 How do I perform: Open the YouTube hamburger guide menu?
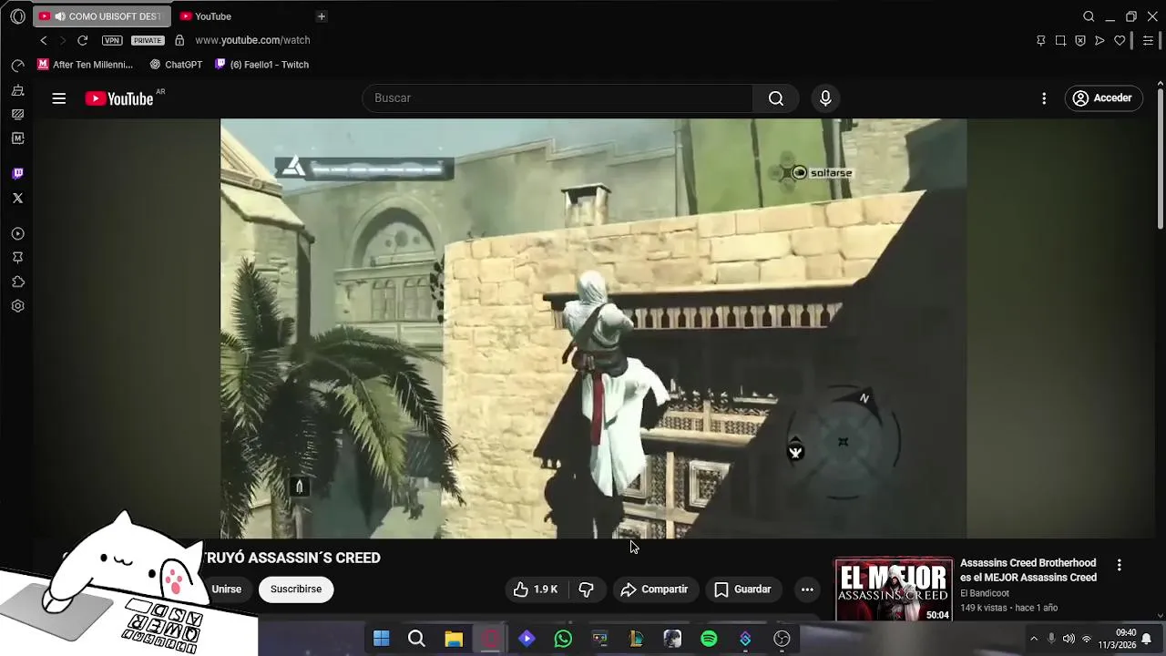(58, 98)
